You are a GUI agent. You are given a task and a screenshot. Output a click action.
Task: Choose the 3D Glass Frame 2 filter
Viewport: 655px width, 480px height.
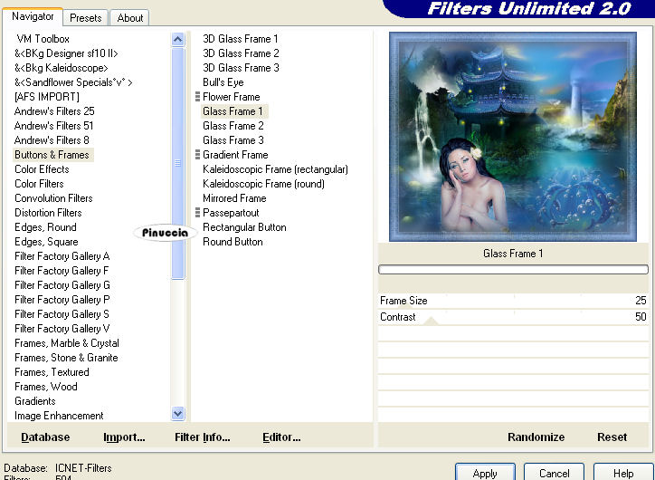[x=241, y=53]
